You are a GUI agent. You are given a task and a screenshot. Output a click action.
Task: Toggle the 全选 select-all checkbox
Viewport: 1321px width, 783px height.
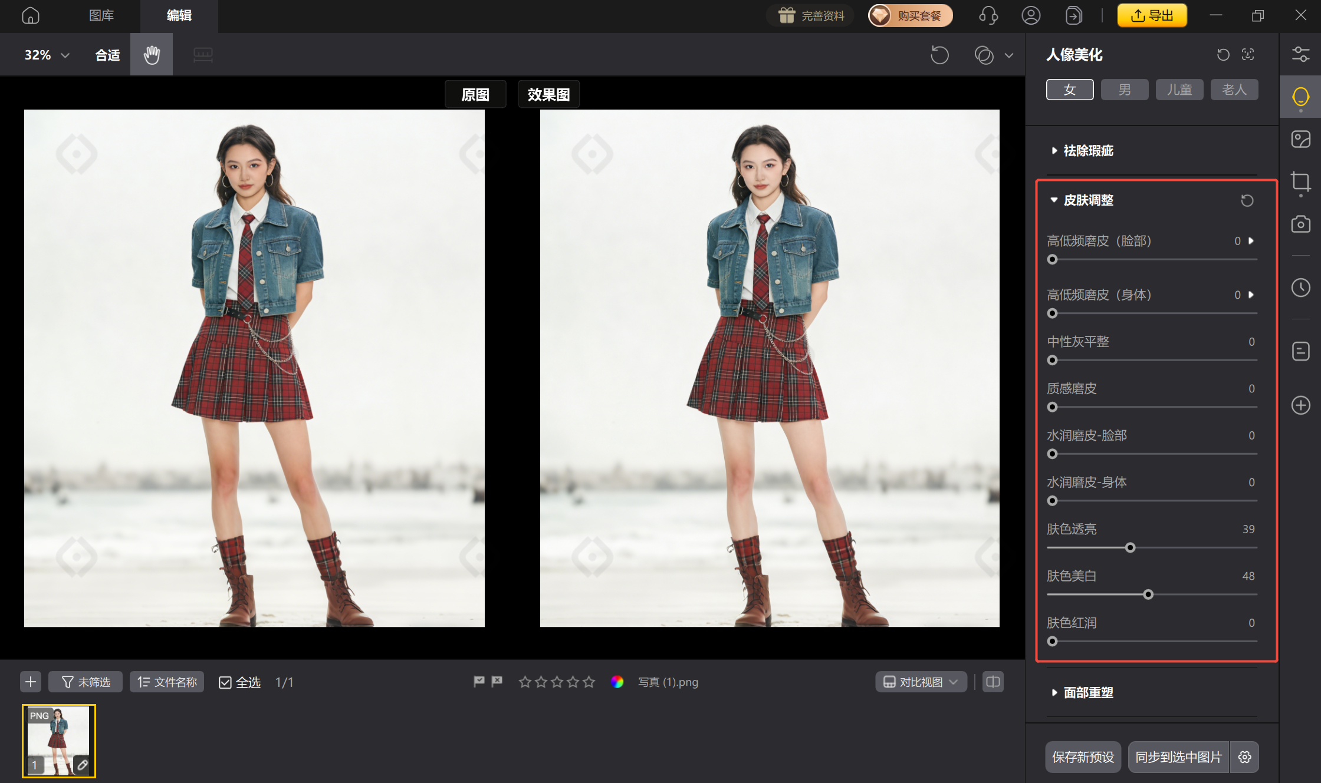click(225, 682)
